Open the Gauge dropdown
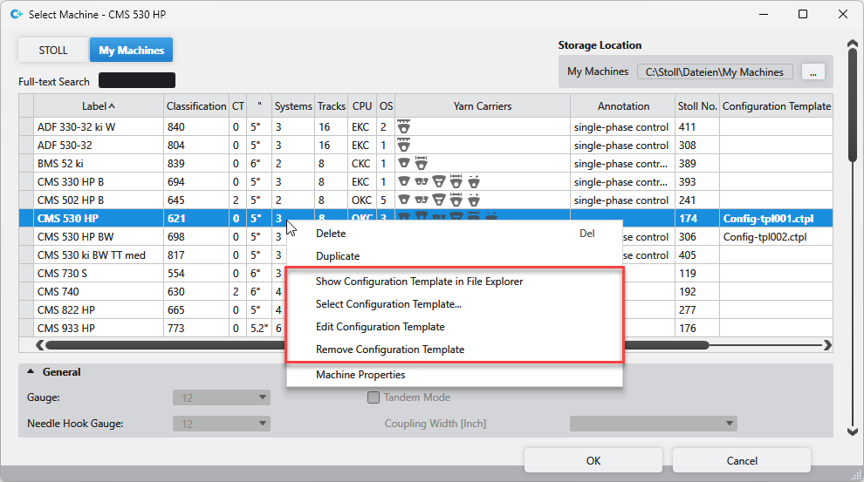 pos(222,398)
